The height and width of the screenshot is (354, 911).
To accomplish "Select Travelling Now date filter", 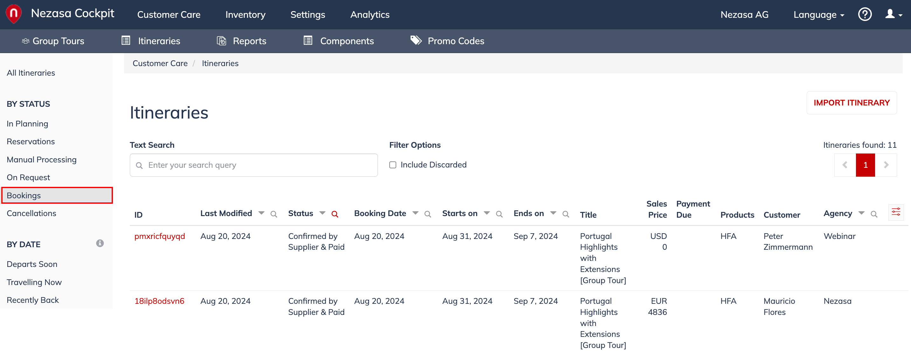I will [x=34, y=282].
